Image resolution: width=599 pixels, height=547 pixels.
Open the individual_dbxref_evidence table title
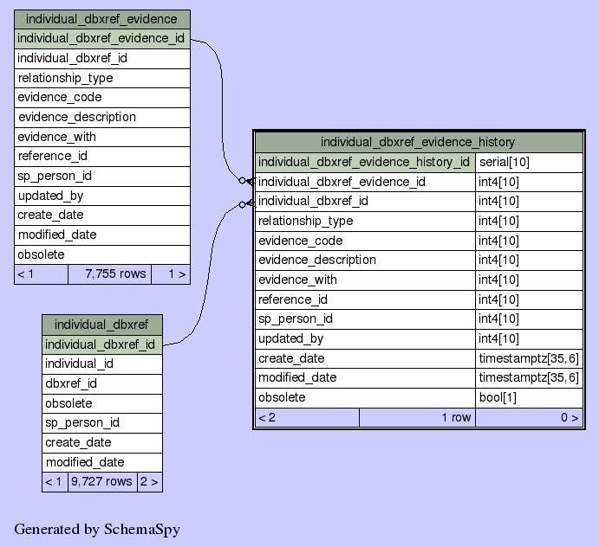101,19
